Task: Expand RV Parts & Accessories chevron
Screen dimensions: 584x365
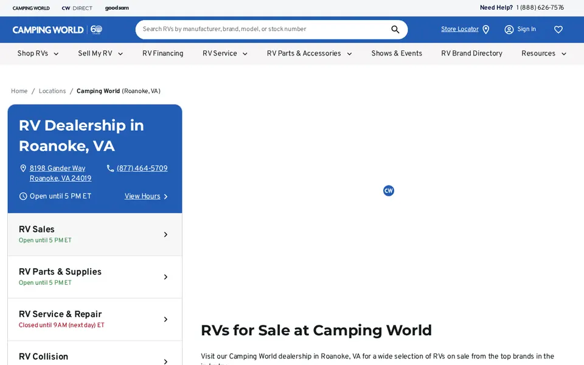Action: (349, 54)
